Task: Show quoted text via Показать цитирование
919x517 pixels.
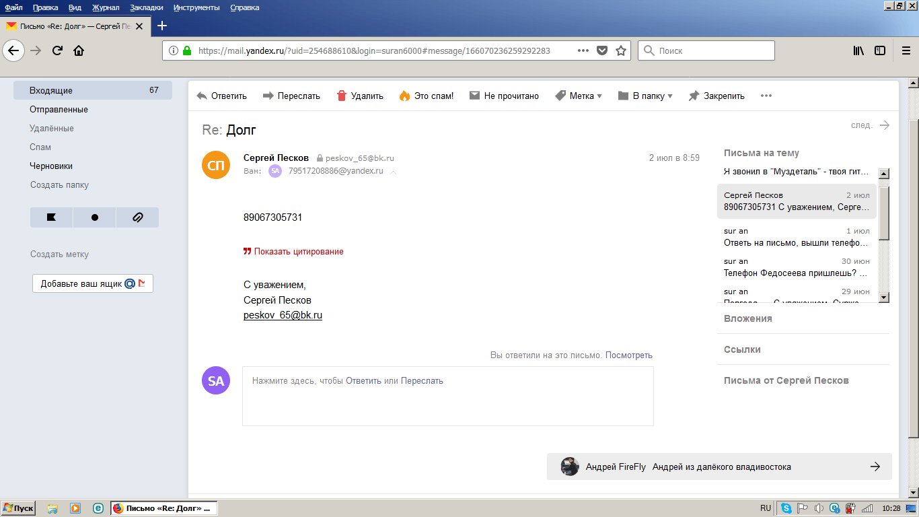Action: (x=293, y=251)
